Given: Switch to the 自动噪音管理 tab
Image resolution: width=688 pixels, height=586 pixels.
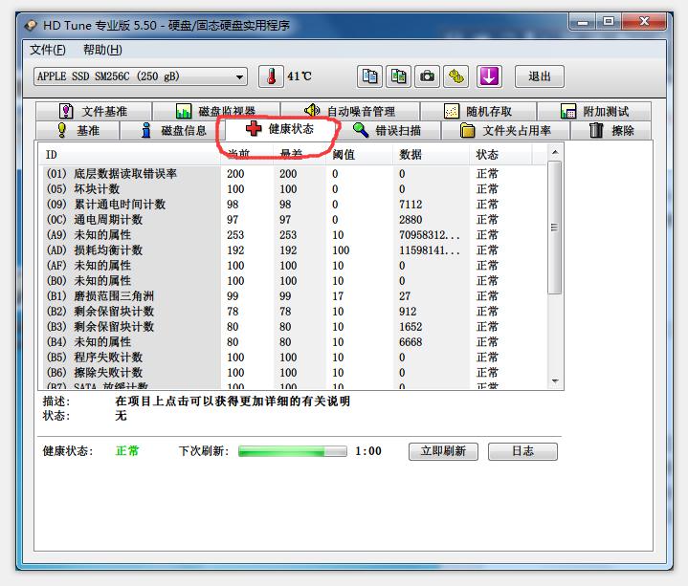Looking at the screenshot, I should tap(350, 111).
